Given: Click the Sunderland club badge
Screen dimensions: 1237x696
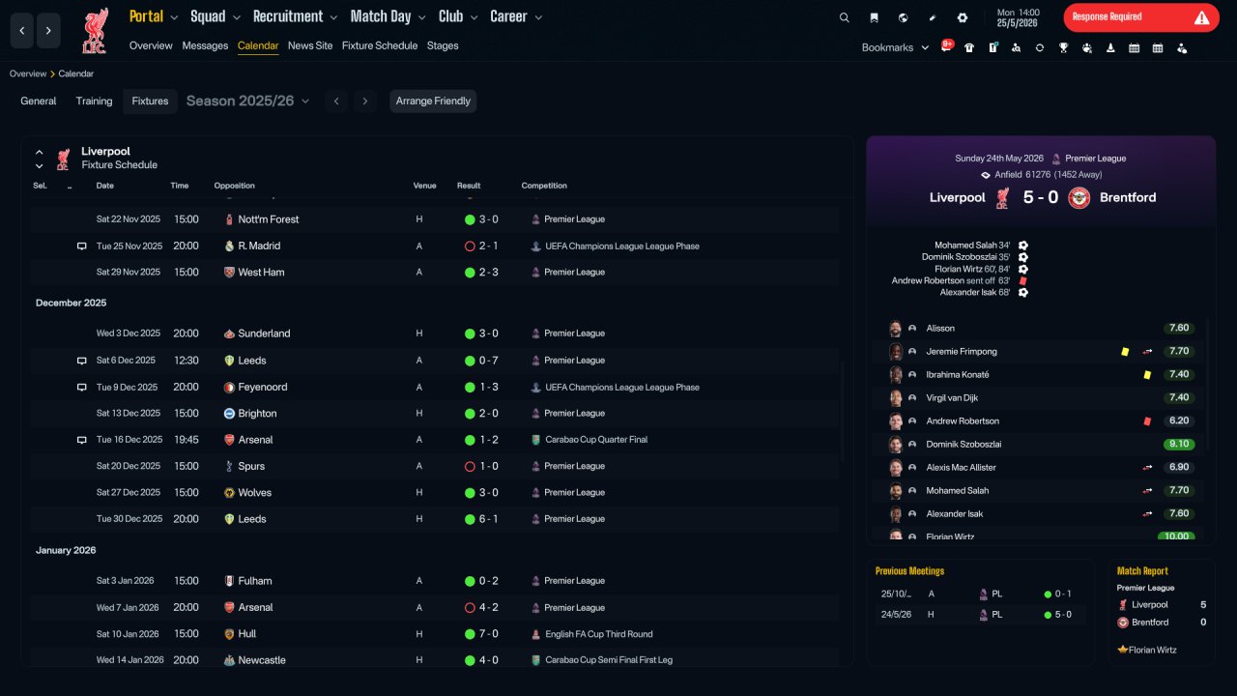Looking at the screenshot, I should (229, 333).
